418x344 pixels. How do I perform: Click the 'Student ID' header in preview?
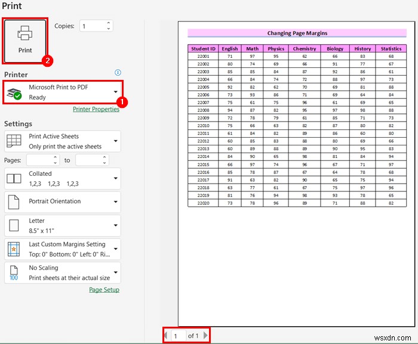tap(203, 49)
